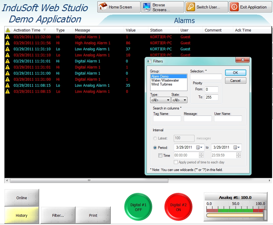The height and width of the screenshot is (225, 273).
Task: Close the Filters dialog with X
Action: point(243,60)
